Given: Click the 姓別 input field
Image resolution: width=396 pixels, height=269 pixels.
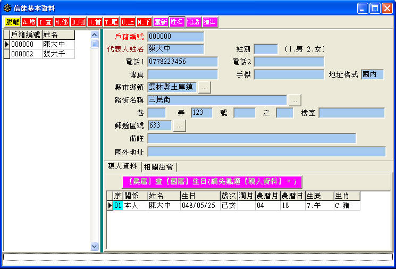Looking at the screenshot, I should pos(266,49).
